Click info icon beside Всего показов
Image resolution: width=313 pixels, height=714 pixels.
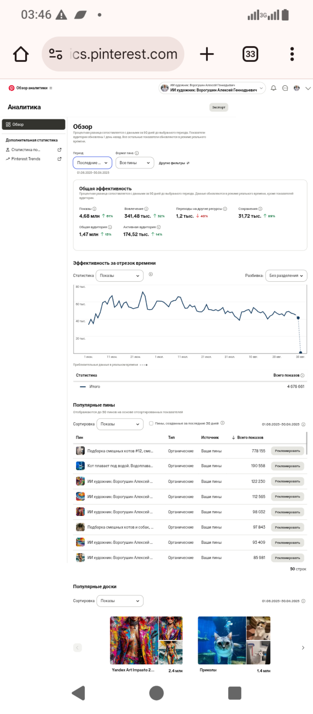[303, 375]
